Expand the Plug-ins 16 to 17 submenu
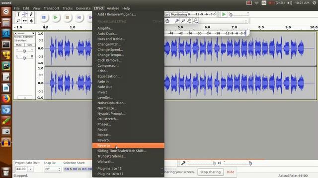Viewport: 318px width, 178px height. tap(128, 174)
